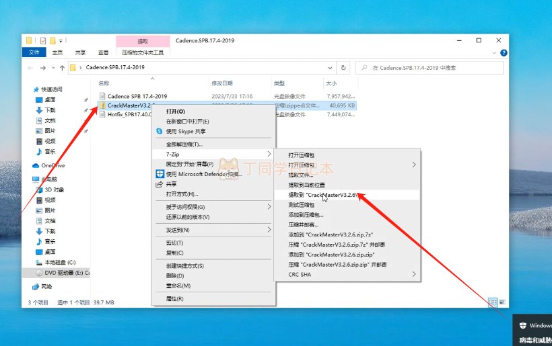
Task: Open 3D 对象 under this PC
Action: 55,189
